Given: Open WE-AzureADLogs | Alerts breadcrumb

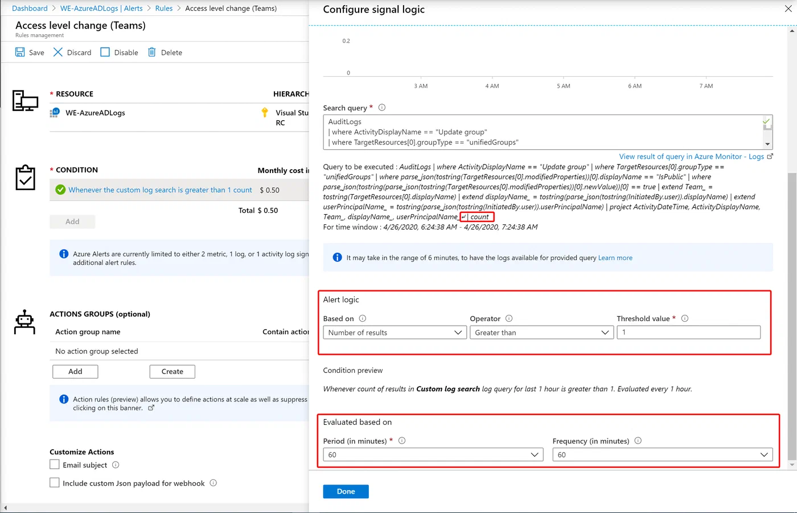Looking at the screenshot, I should [101, 9].
